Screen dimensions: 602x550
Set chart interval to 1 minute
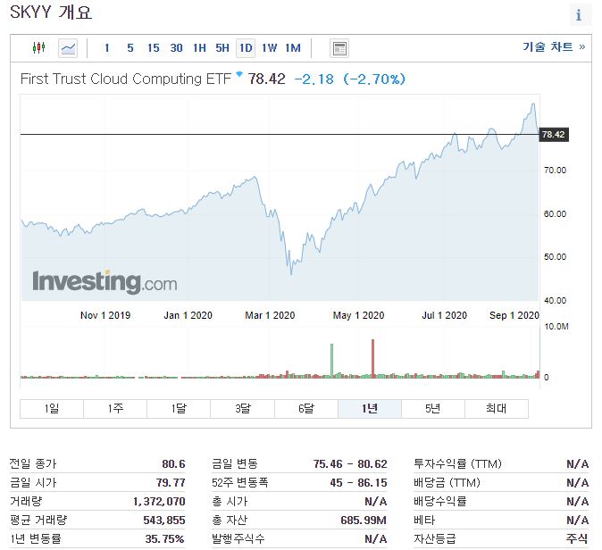107,48
